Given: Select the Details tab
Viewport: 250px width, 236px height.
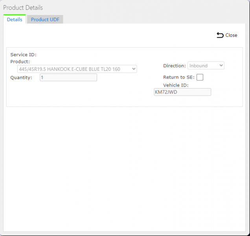Looking at the screenshot, I should click(15, 19).
